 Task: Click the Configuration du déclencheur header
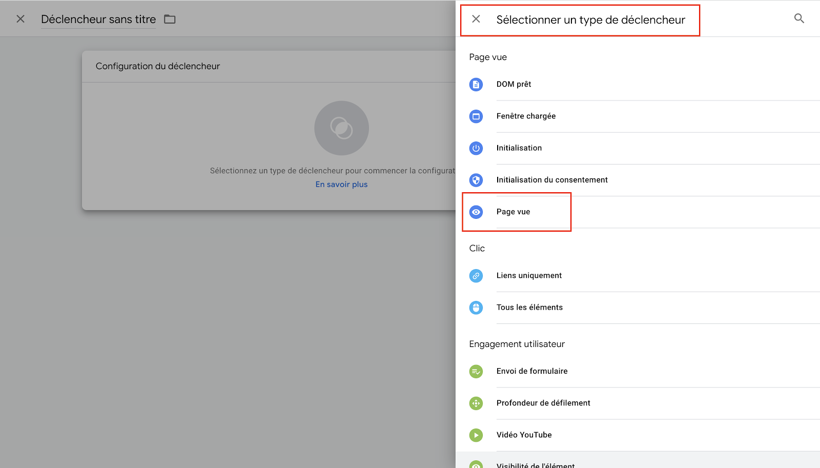158,66
